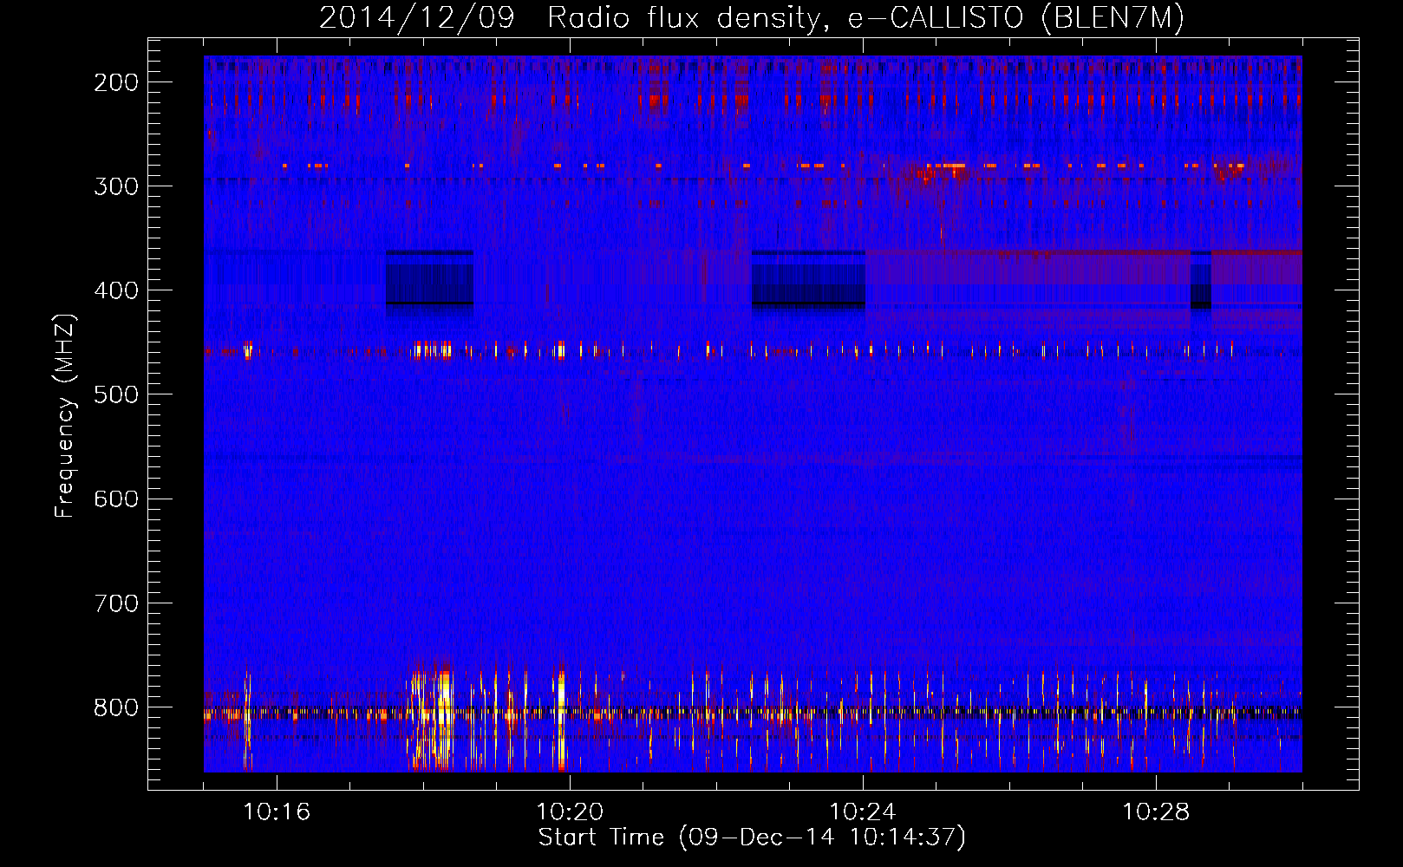The width and height of the screenshot is (1403, 867).
Task: Click the 10:20 time tick label
Action: pyautogui.click(x=570, y=812)
